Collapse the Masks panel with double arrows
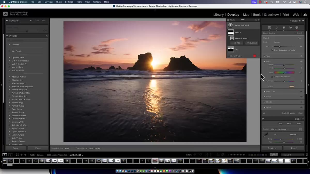 point(259,20)
